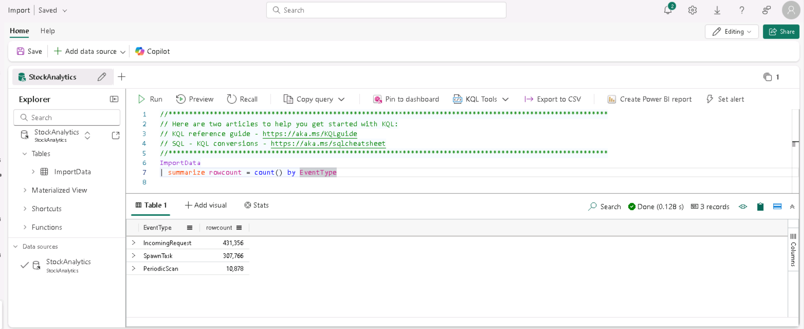Click the Recall query icon
The width and height of the screenshot is (804, 329).
point(232,99)
